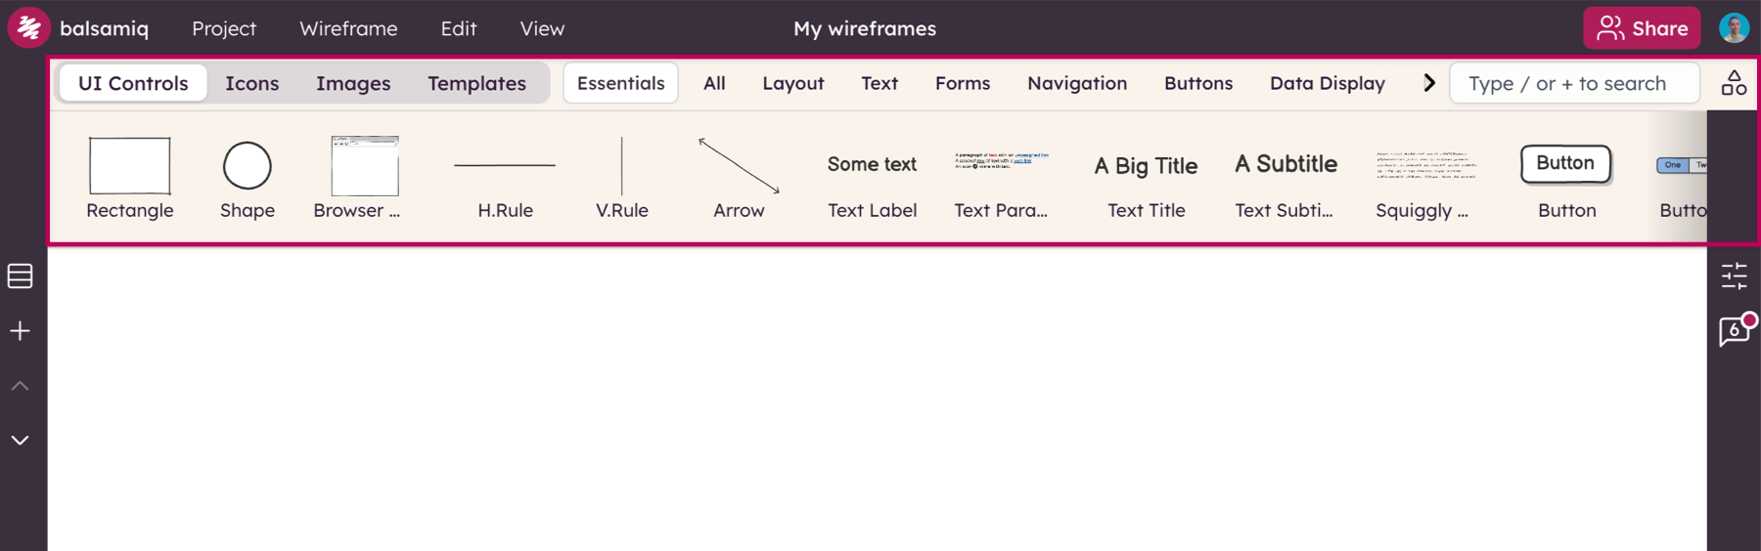Screen dimensions: 1761x551
Task: Click the Share button
Action: [x=1642, y=28]
